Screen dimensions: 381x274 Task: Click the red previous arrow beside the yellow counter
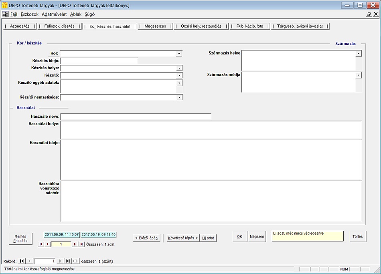click(47, 244)
